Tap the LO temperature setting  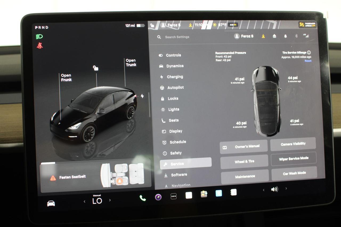click(x=97, y=201)
